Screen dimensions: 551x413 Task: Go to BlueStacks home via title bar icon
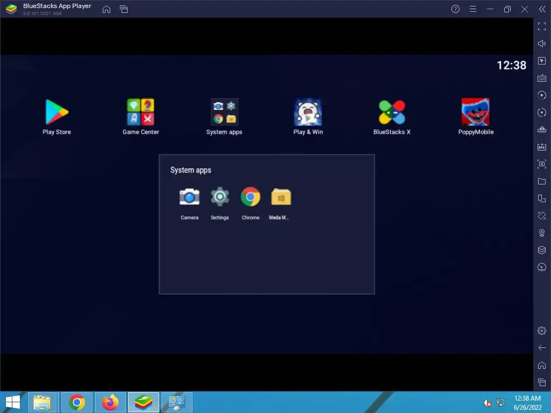(x=107, y=9)
